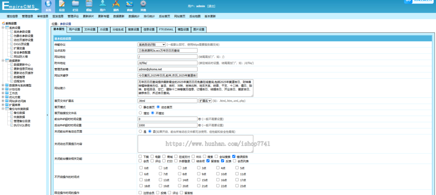Click the 站点名称 input field
The image size is (436, 195).
[x=167, y=50]
